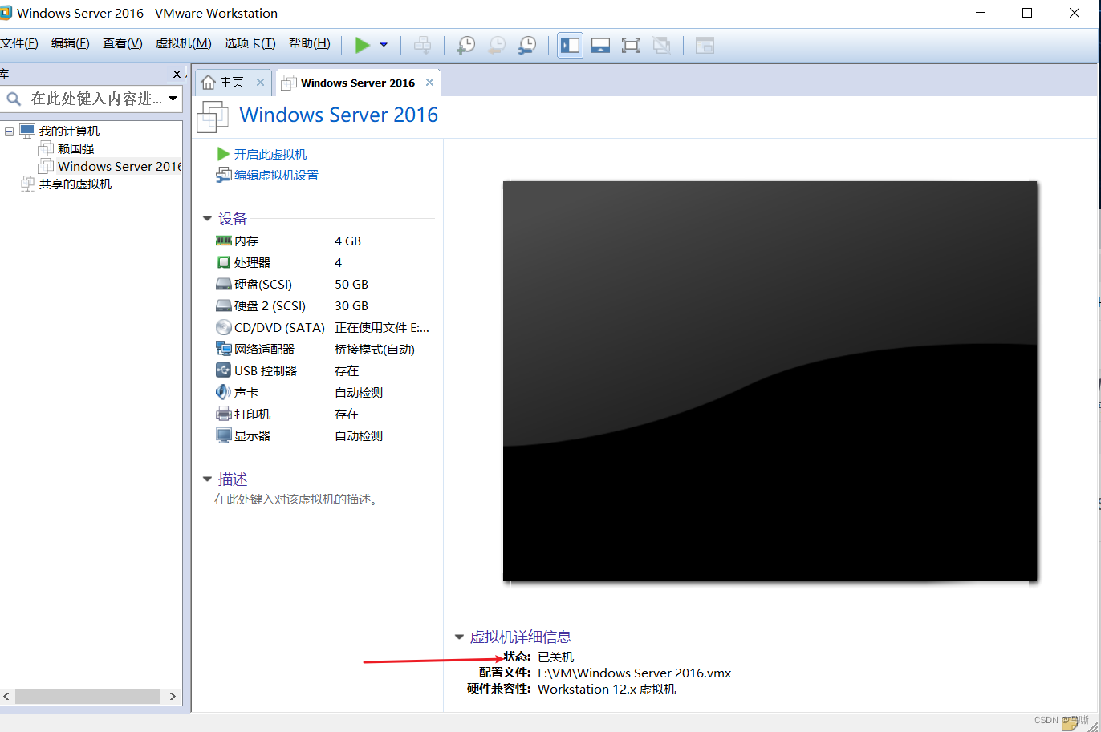
Task: Toggle the thumbnail bar visibility
Action: coord(600,45)
